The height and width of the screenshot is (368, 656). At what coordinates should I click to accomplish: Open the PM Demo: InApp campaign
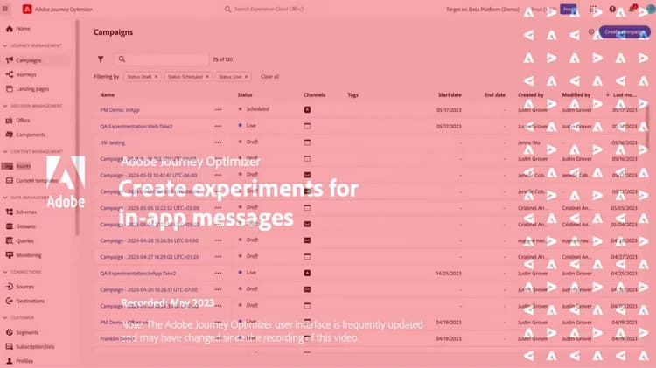(120, 109)
